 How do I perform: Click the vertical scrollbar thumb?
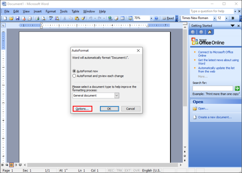[x=185, y=68]
